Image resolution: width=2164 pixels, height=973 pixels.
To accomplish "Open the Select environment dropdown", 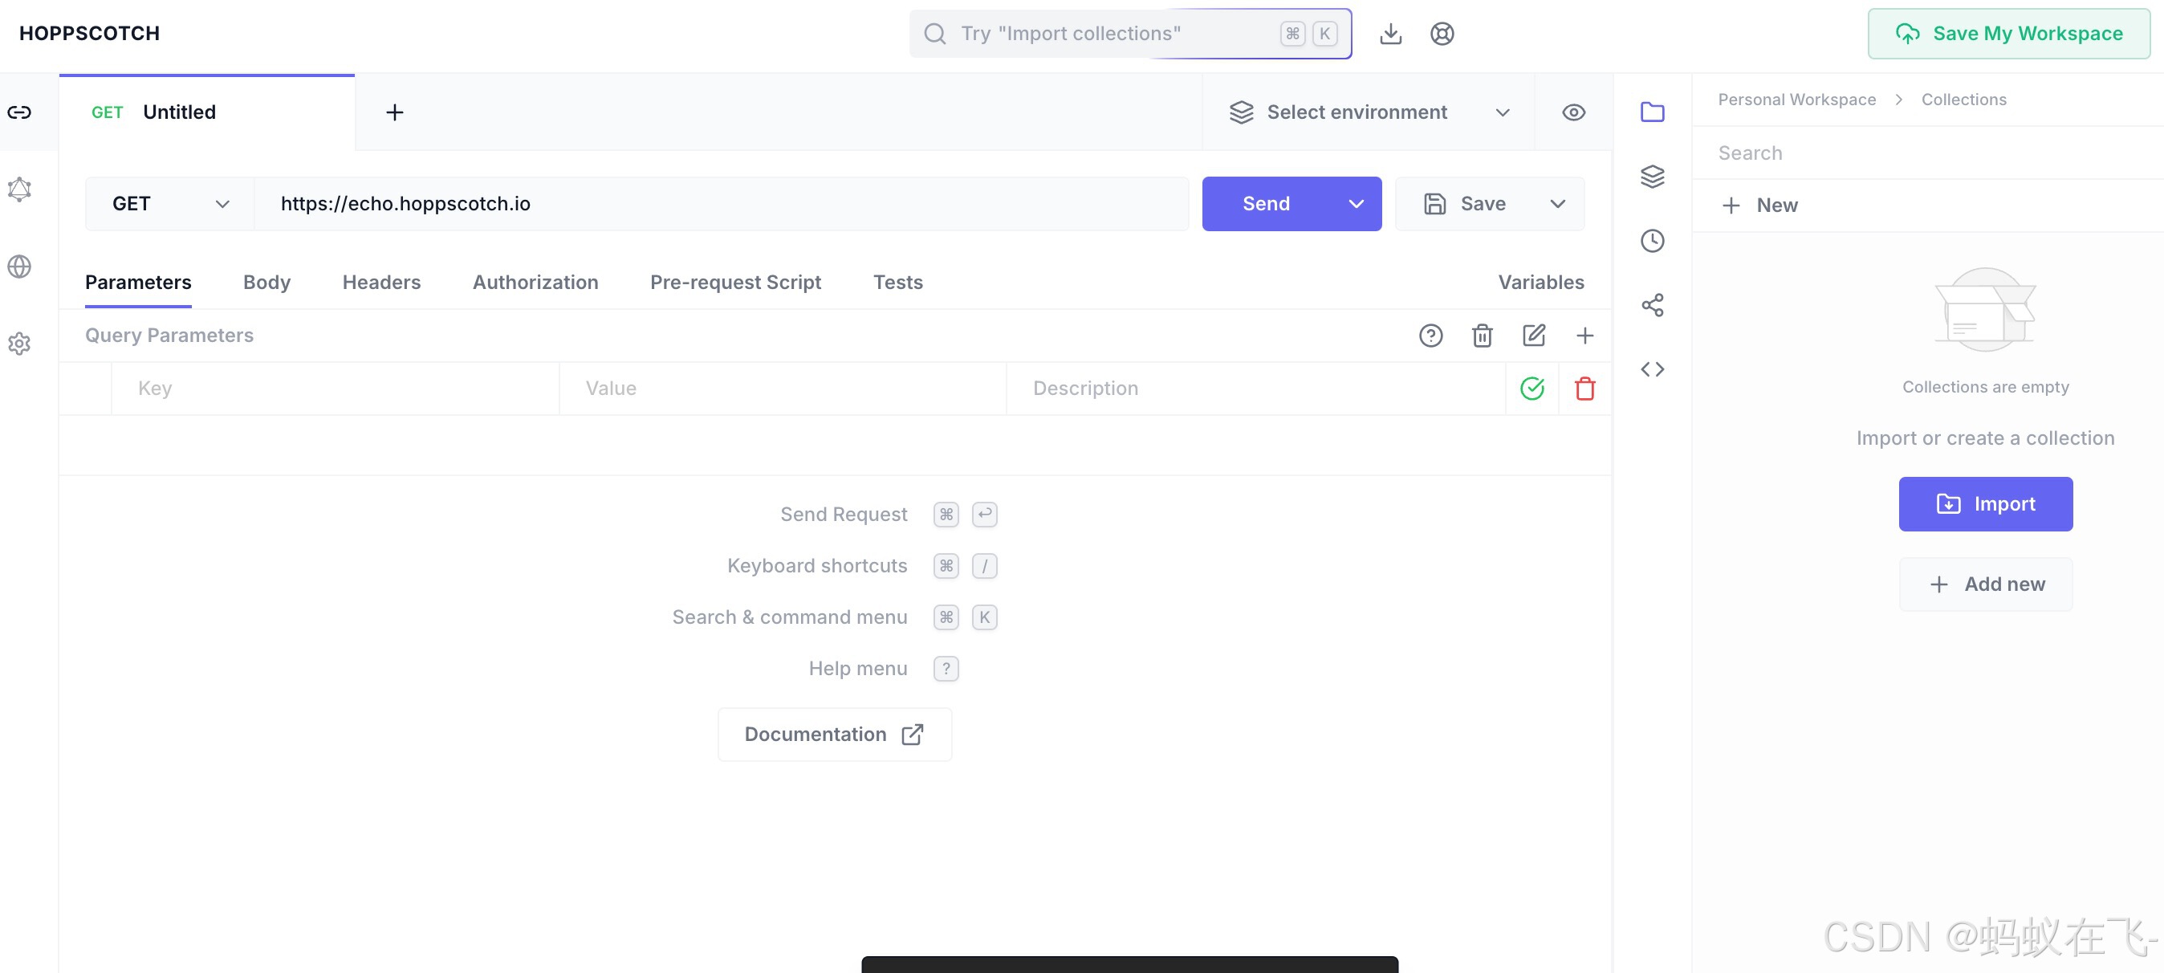I will click(x=1369, y=112).
